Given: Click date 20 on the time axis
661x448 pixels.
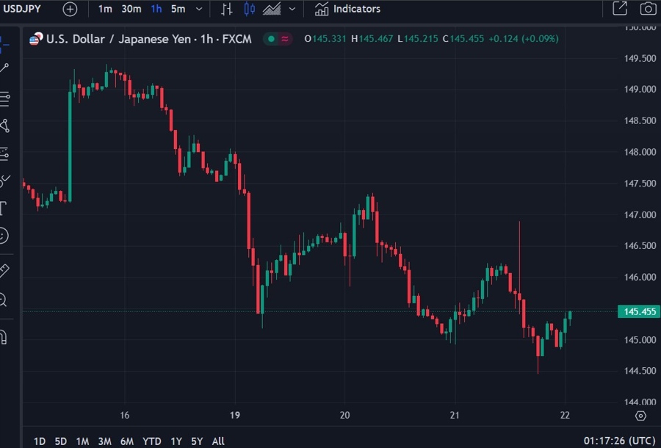Looking at the screenshot, I should tap(345, 415).
